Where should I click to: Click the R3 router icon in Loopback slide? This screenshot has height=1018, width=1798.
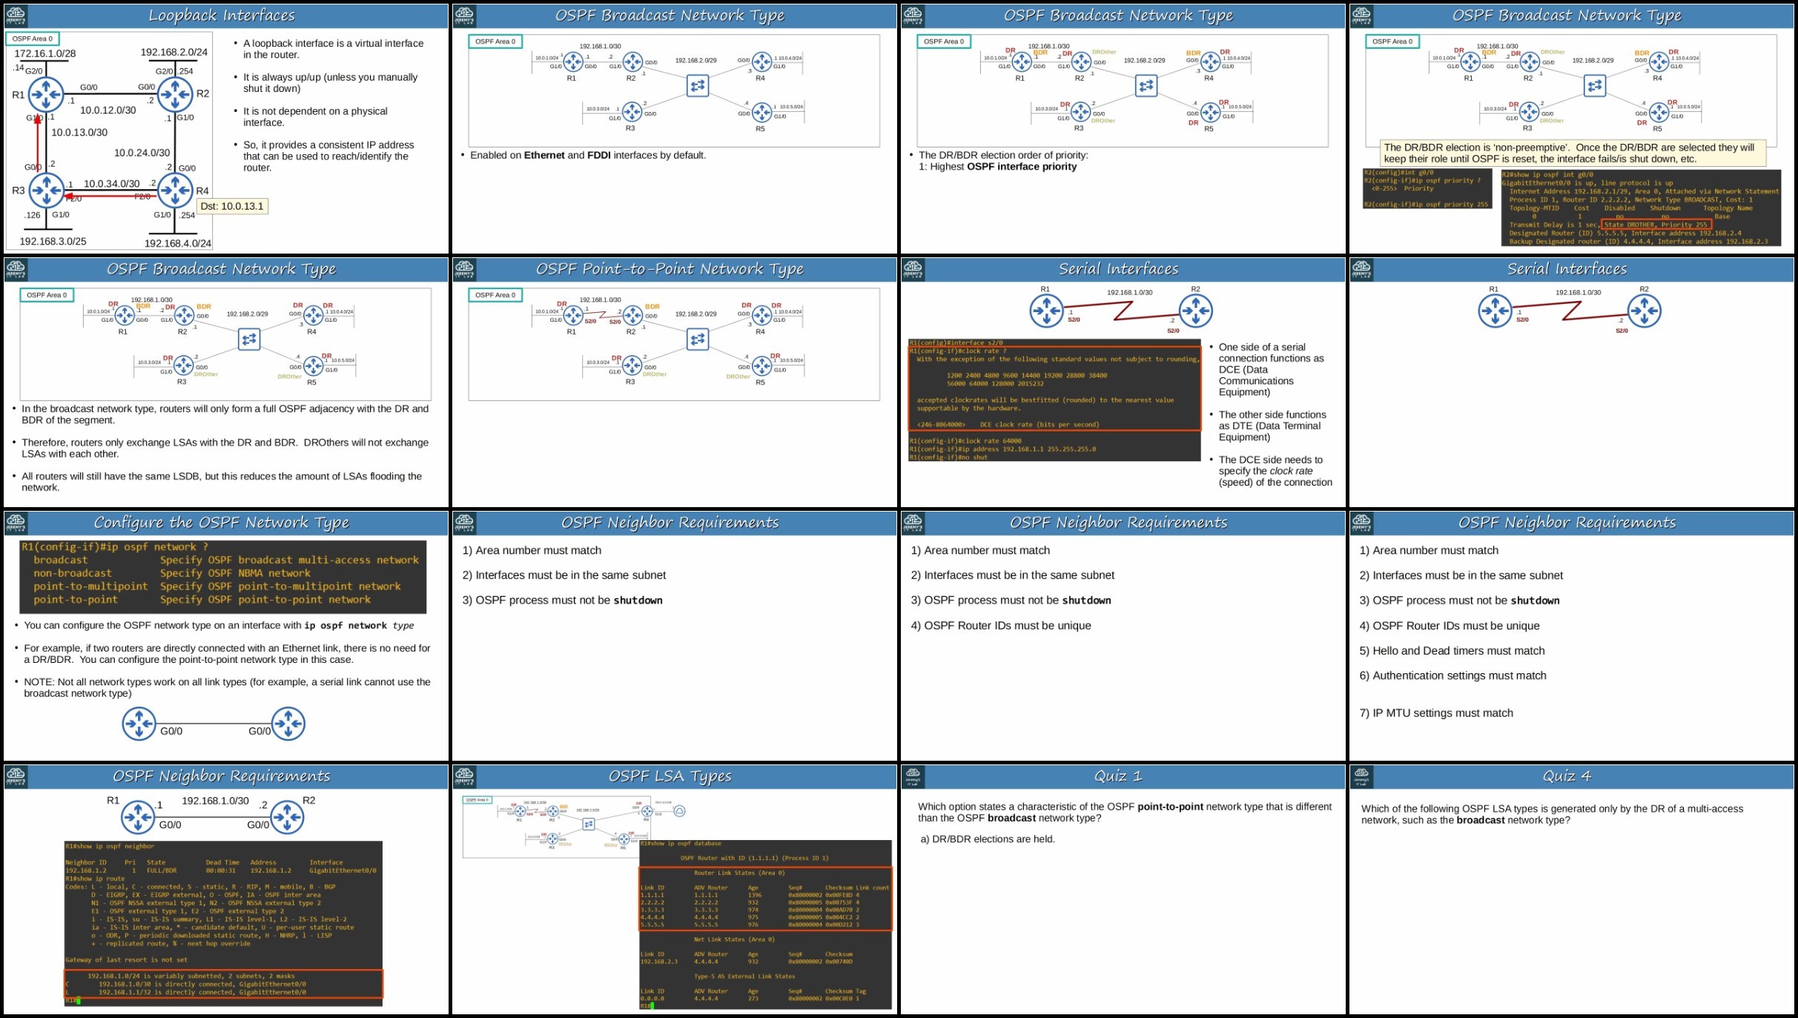tap(46, 191)
